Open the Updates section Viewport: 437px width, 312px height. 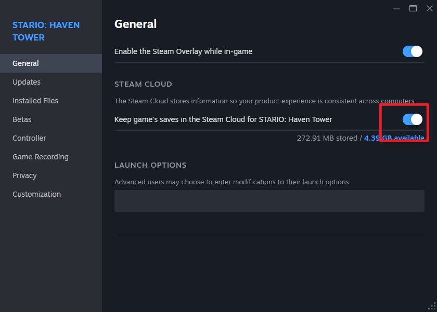(27, 82)
